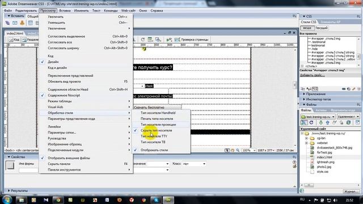Click the Везде button in CSS panel
The image size is (363, 204).
[307, 28]
